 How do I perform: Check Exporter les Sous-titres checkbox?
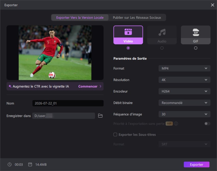(115, 134)
